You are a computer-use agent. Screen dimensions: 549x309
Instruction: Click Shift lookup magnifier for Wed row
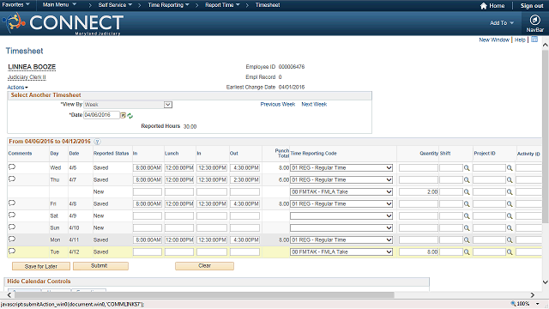467,168
